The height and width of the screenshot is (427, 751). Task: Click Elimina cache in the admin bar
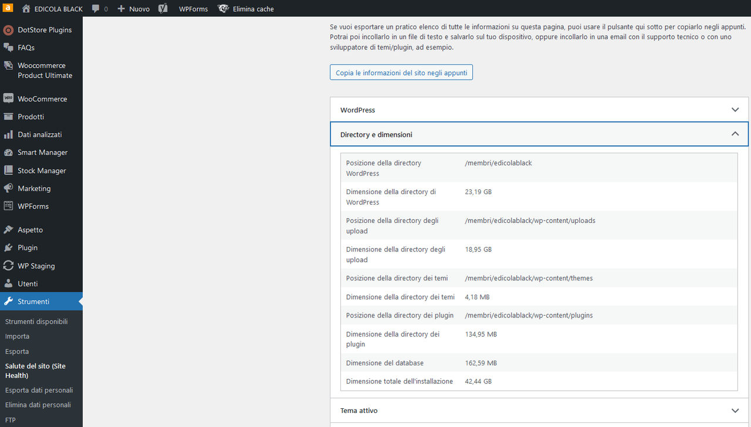pyautogui.click(x=253, y=9)
